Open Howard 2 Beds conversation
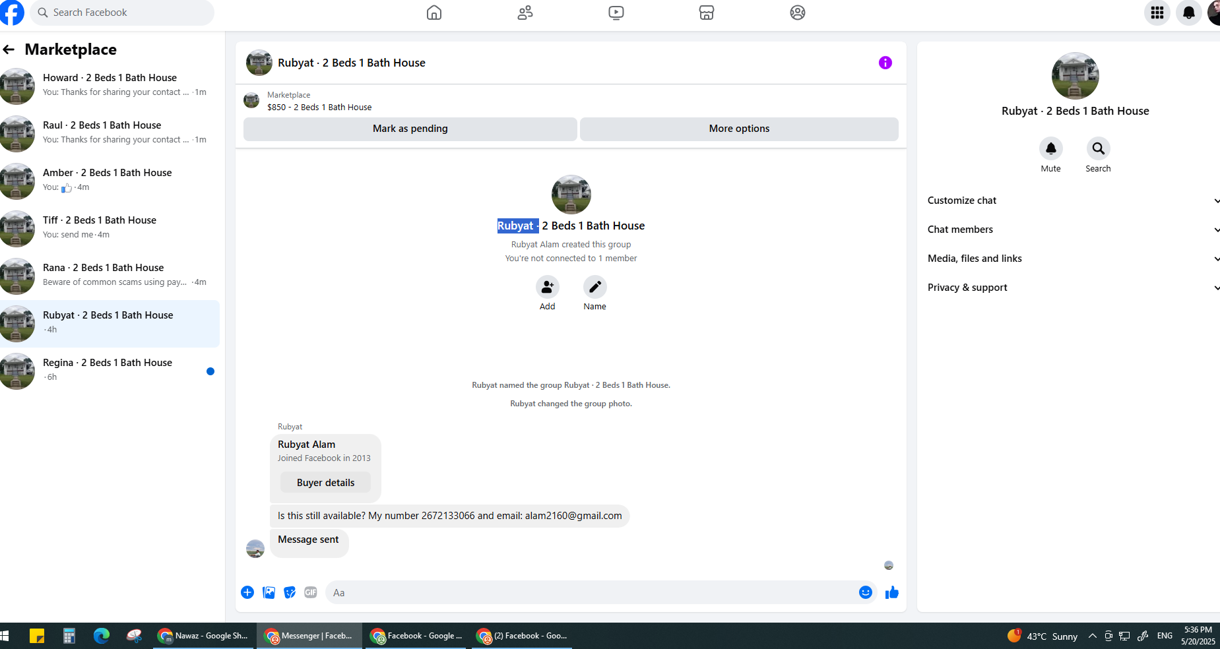The height and width of the screenshot is (649, 1220). pos(110,86)
